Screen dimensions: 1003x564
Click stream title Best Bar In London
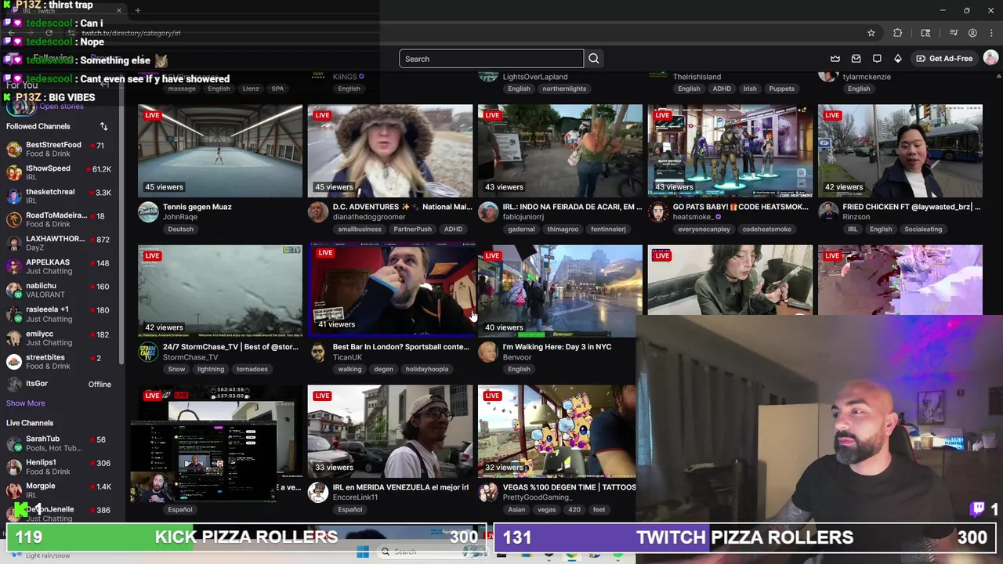click(400, 346)
